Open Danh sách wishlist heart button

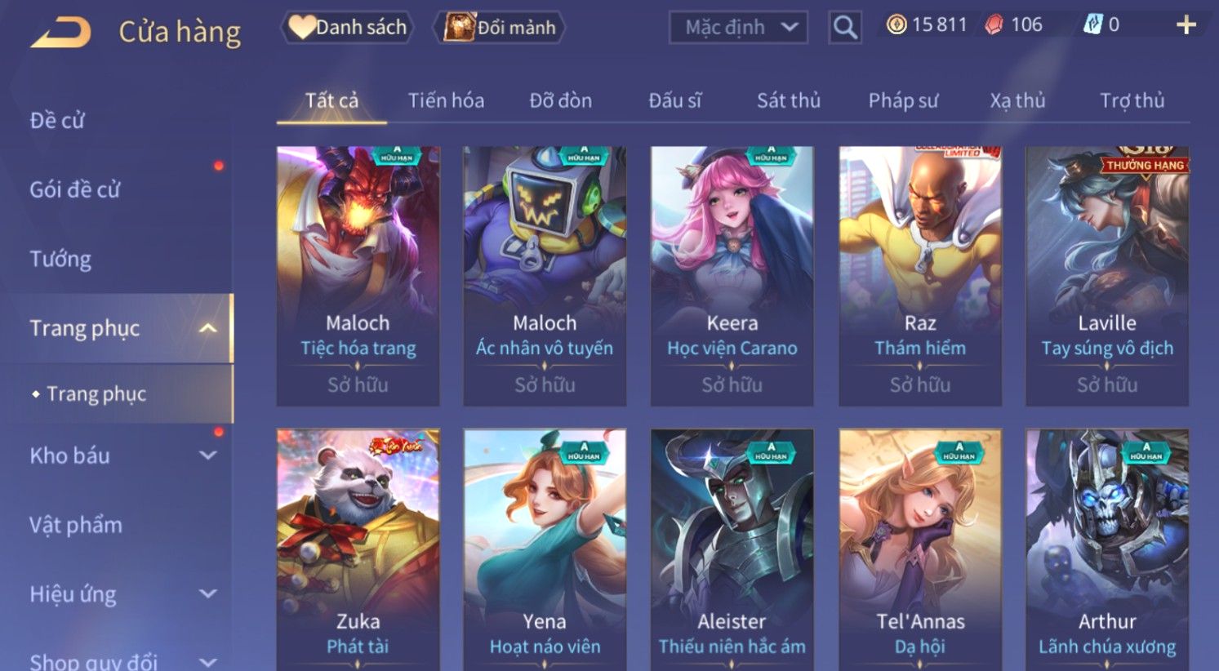347,28
